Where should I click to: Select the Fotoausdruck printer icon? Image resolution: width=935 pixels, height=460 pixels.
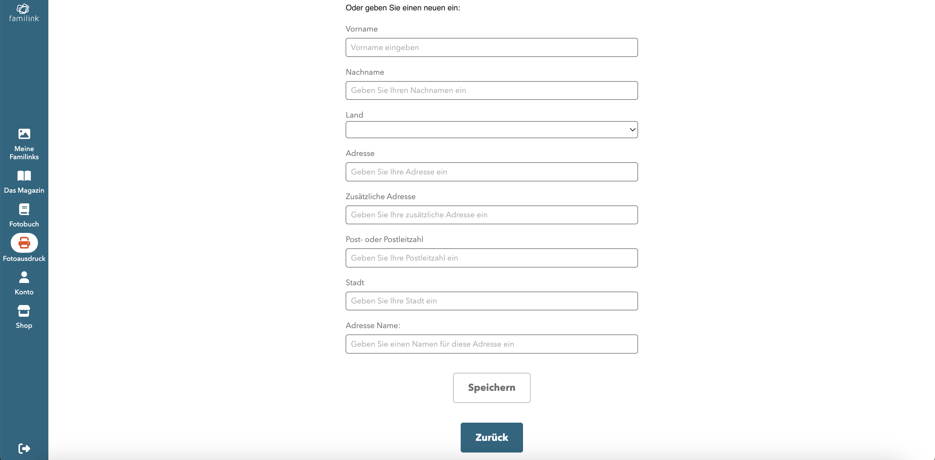coord(24,243)
